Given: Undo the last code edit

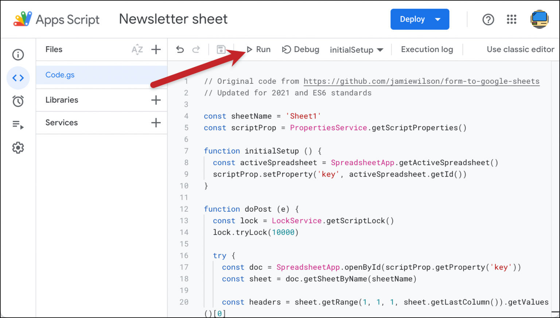Looking at the screenshot, I should 180,49.
